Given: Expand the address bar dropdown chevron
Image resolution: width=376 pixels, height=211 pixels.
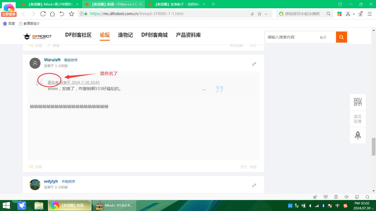Looking at the screenshot, I should (x=266, y=14).
